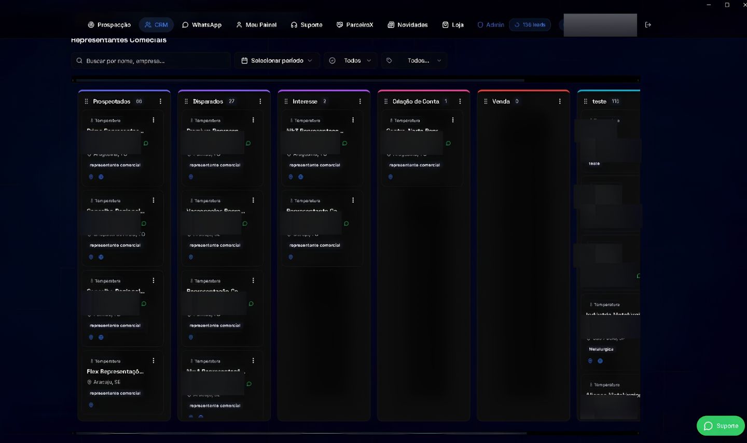
Task: Click the Prospectados column drag handle
Action: coord(86,102)
